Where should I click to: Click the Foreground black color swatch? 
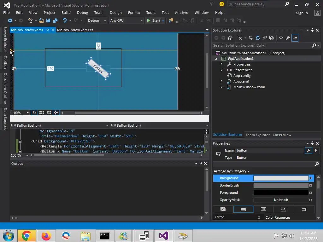(x=281, y=193)
